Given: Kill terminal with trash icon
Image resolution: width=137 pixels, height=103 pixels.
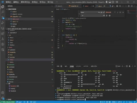Looking at the screenshot, I should (x=130, y=66).
